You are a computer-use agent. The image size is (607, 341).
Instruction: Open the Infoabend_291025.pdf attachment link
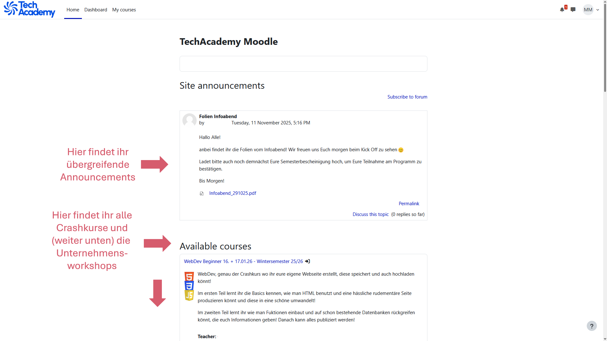point(232,193)
